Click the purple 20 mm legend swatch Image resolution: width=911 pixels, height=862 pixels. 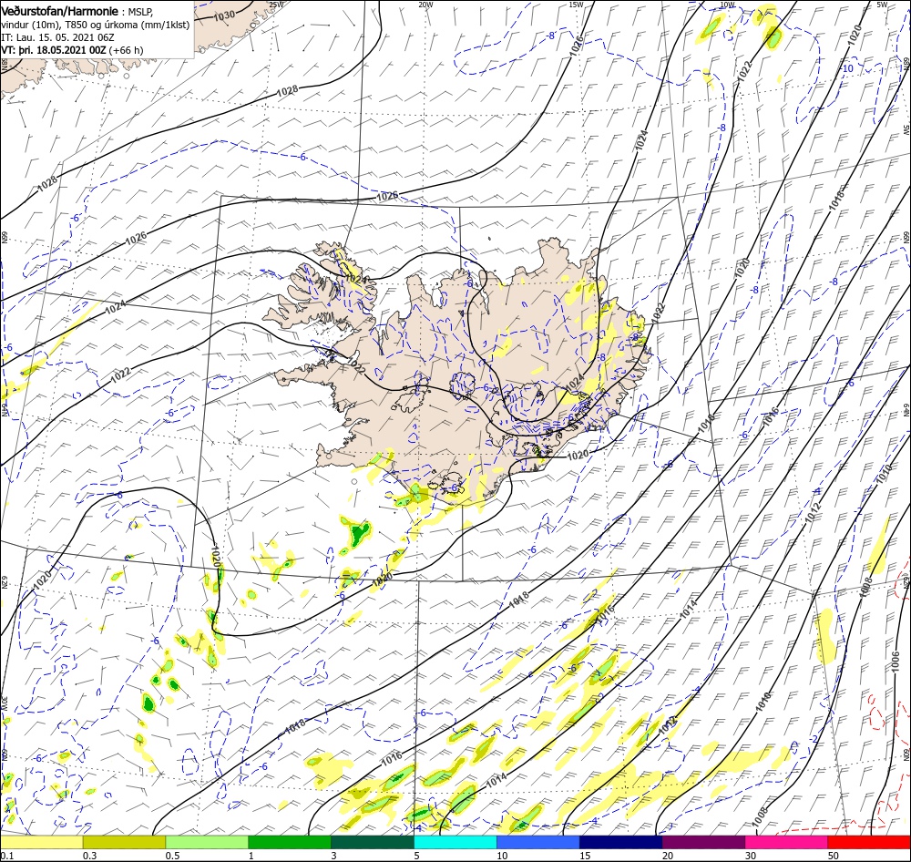point(703,842)
